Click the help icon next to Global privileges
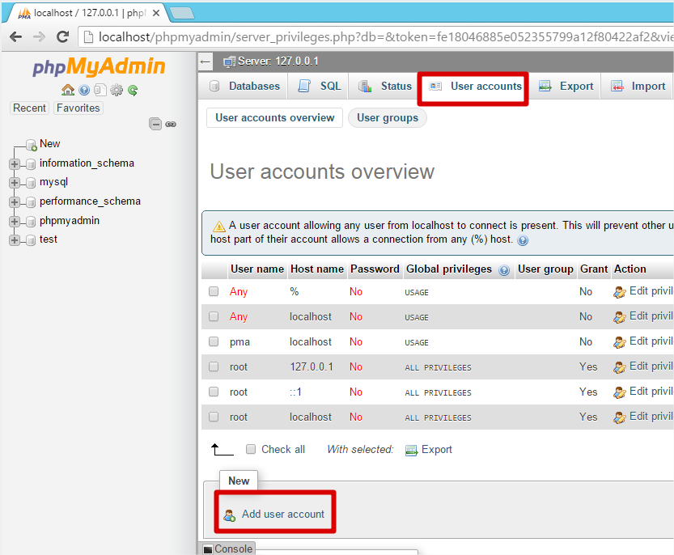The height and width of the screenshot is (555, 674). (x=504, y=270)
